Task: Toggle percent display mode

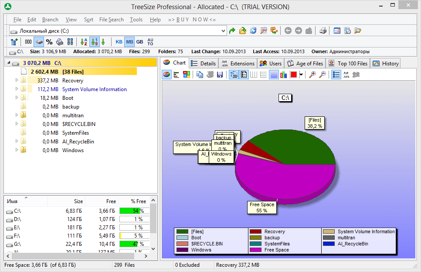Action: 49,42
